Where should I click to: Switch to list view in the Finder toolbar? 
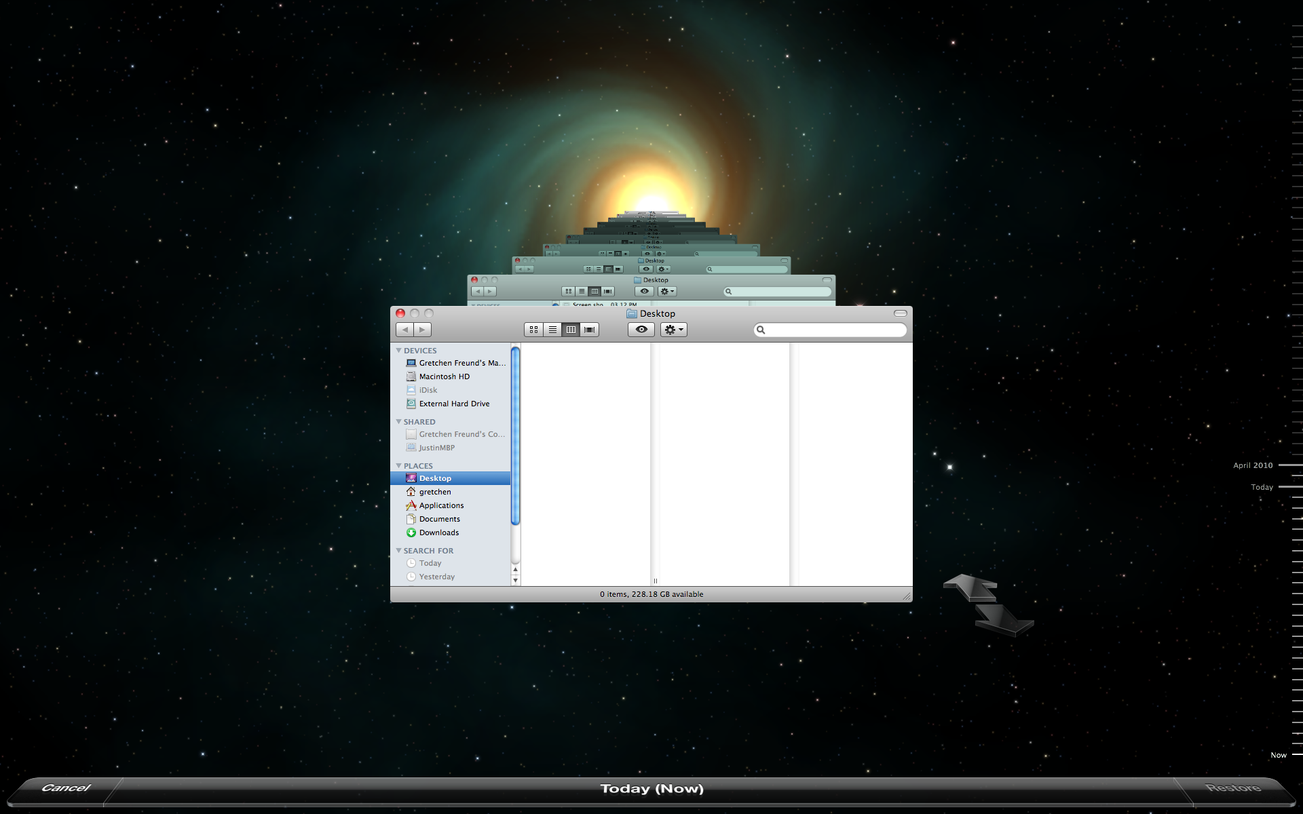click(552, 330)
